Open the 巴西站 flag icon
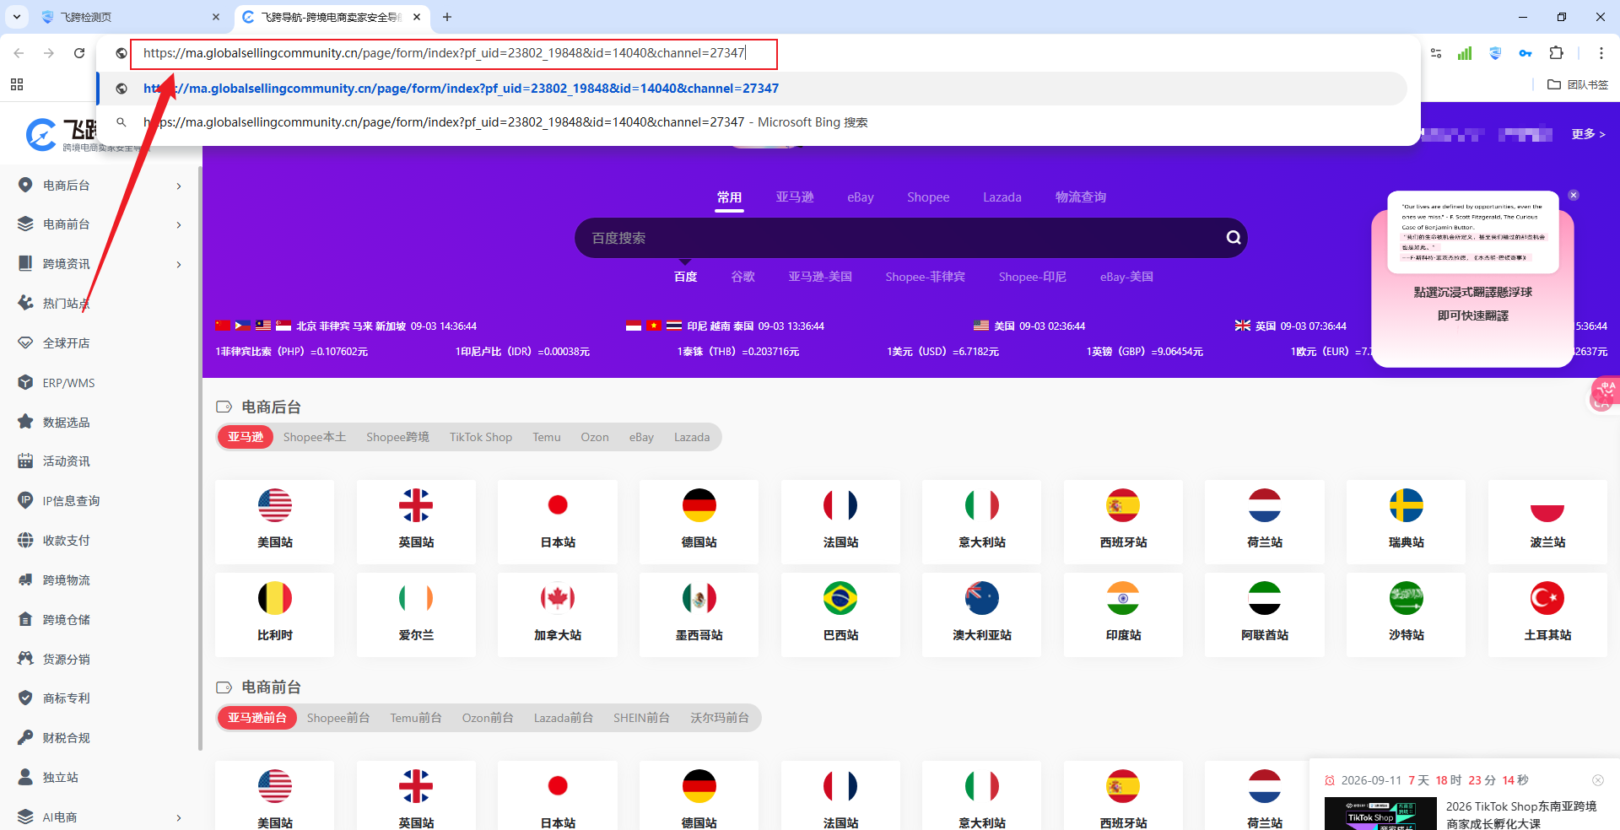1620x830 pixels. point(840,598)
